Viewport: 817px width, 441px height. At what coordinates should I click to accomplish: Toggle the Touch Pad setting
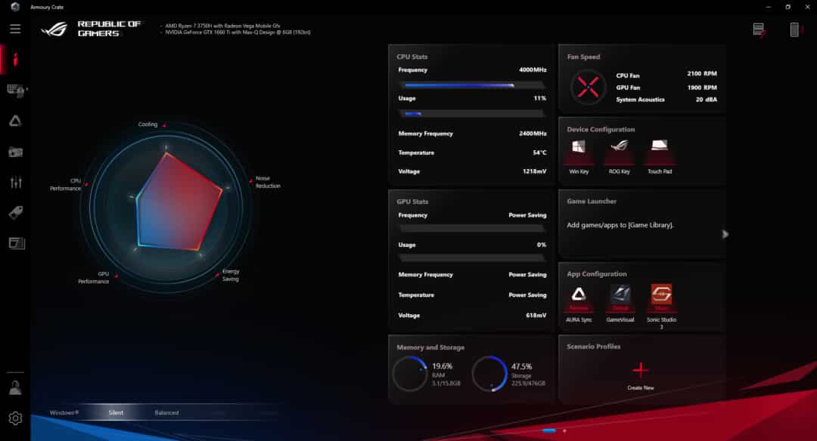(660, 156)
